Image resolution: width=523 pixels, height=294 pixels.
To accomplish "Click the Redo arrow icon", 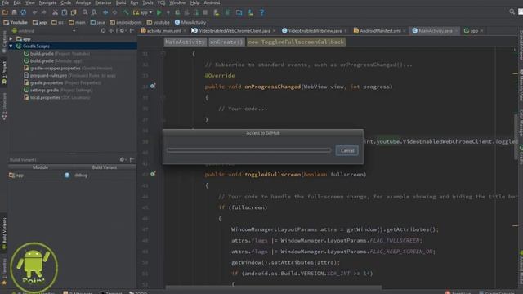I will (x=43, y=12).
